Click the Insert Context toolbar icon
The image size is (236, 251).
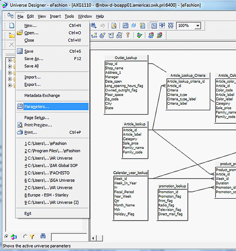click(x=119, y=35)
